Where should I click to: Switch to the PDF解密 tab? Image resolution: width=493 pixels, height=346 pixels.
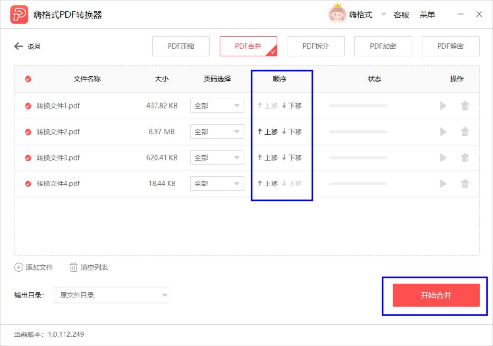[x=451, y=46]
